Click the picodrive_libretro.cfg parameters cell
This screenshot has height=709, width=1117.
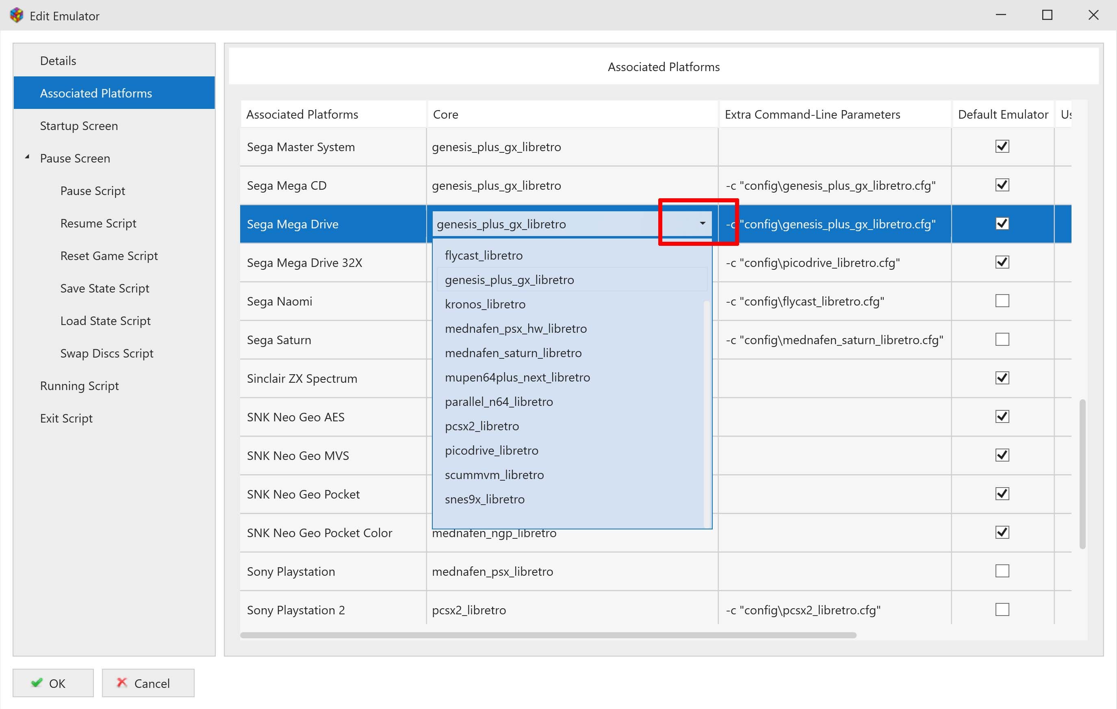(x=835, y=262)
